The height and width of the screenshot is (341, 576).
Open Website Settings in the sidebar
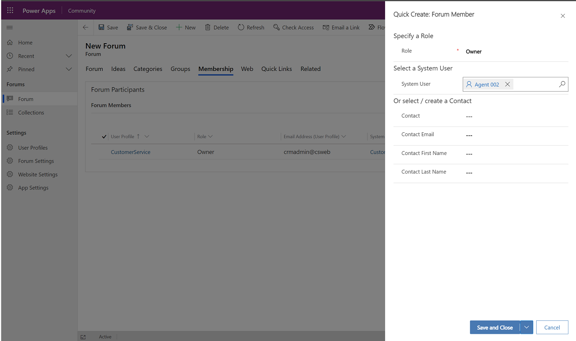(x=38, y=175)
